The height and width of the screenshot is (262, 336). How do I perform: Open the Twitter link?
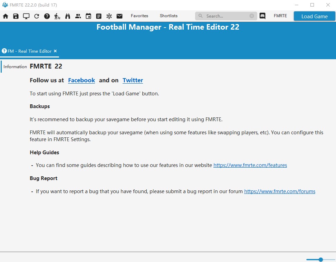[x=133, y=80]
